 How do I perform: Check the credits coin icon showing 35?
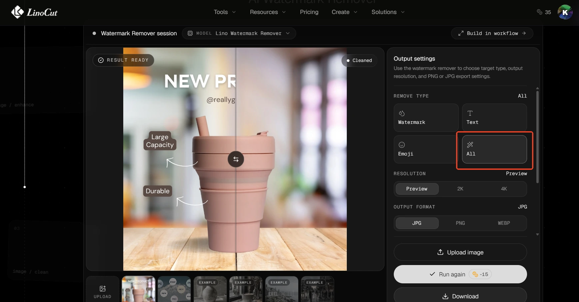[x=539, y=12]
